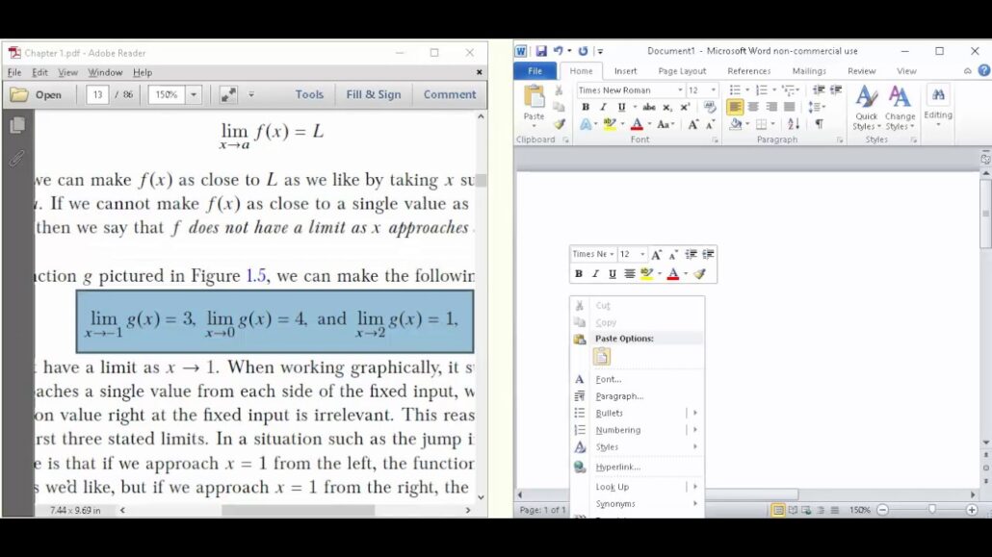
Task: Toggle Bold on the mini toolbar
Action: pyautogui.click(x=579, y=273)
